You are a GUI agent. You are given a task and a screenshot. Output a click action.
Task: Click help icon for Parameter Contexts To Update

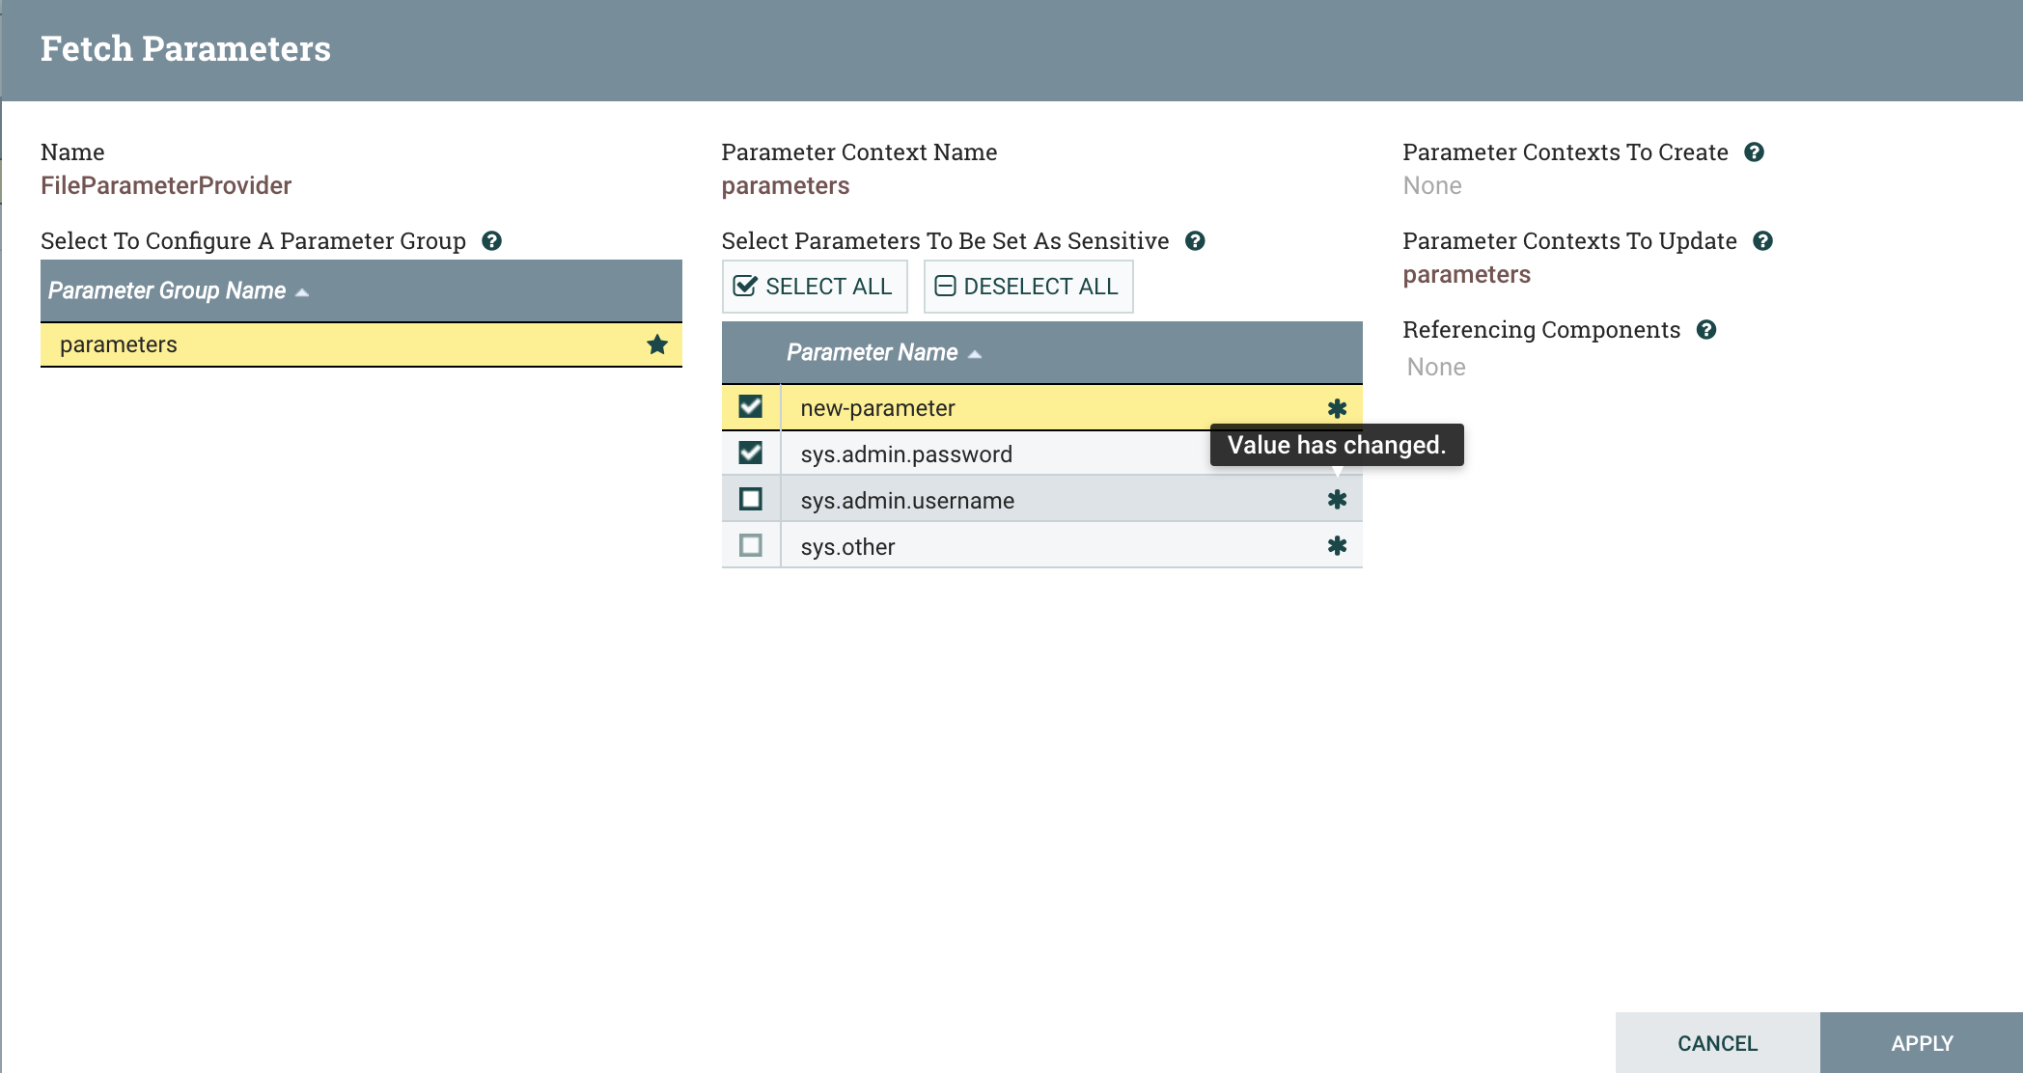click(x=1762, y=241)
